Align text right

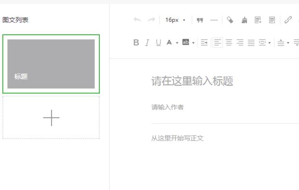[x=240, y=42]
